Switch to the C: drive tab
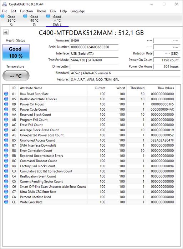The width and height of the screenshot is (183, 249). [11, 20]
